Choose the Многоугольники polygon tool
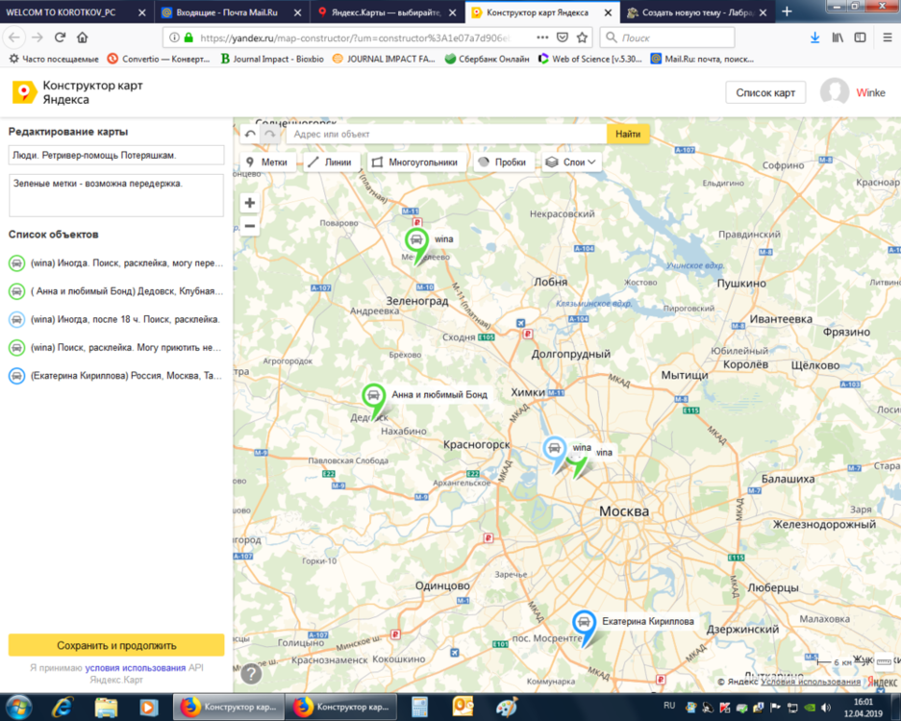Screen dimensions: 901x721 [414, 162]
